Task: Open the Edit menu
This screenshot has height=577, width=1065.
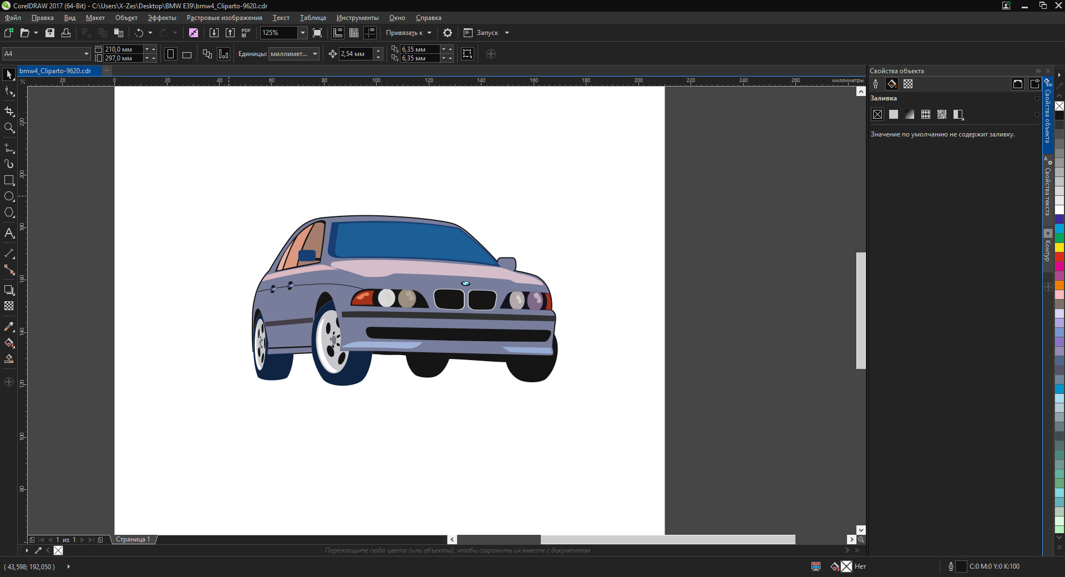Action: (x=43, y=18)
